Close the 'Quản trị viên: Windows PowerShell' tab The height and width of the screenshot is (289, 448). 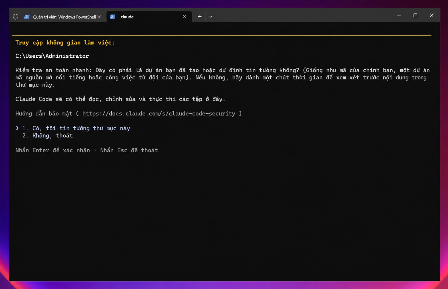click(x=99, y=17)
